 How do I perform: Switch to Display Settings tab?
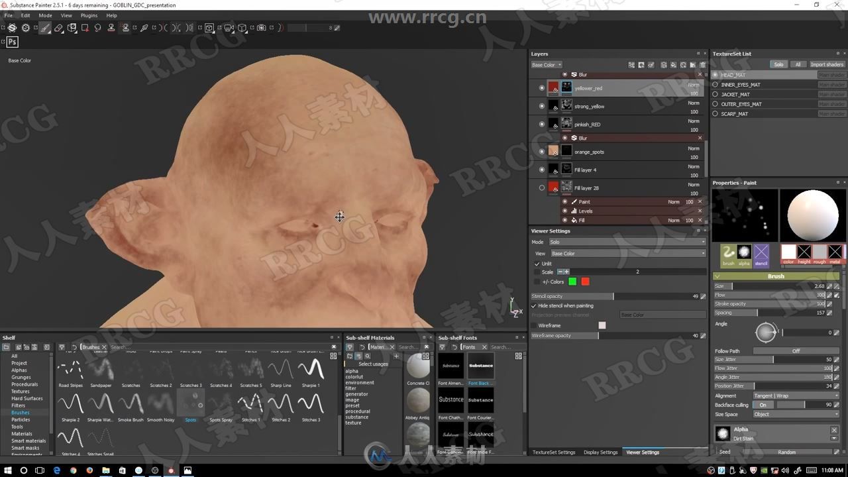600,452
